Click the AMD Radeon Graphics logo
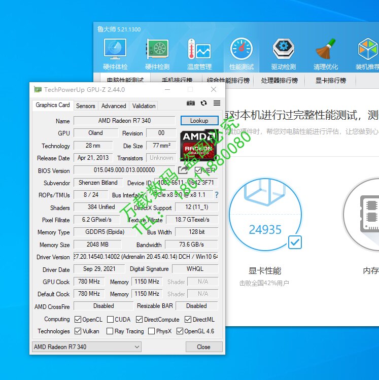The width and height of the screenshot is (379, 380). [199, 146]
